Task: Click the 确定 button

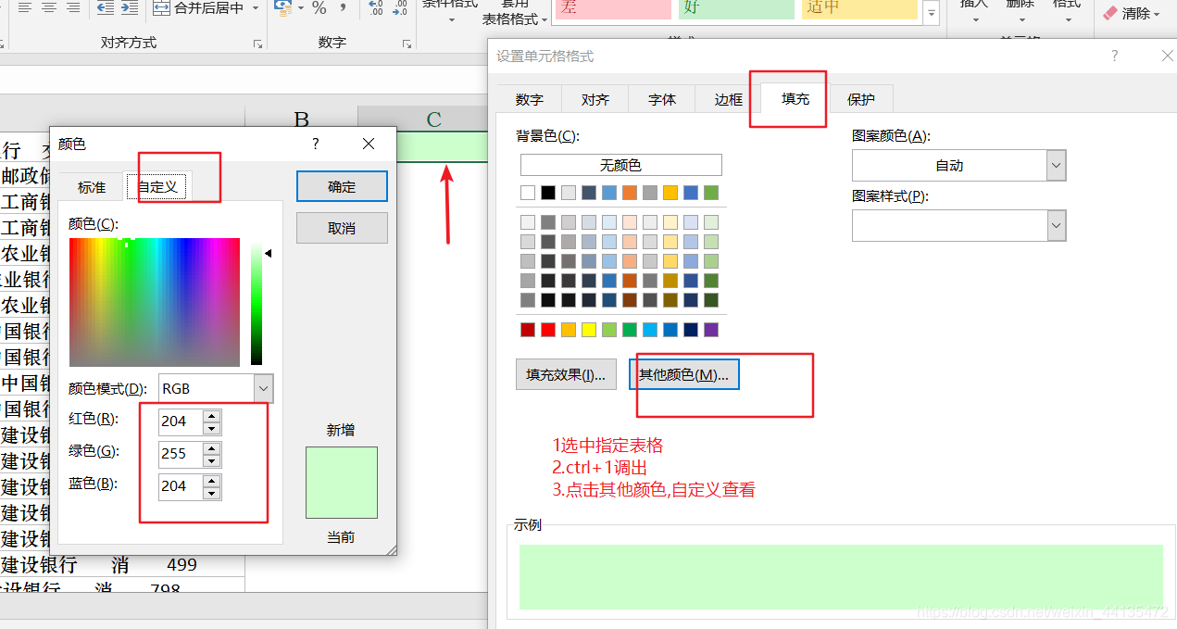Action: [341, 185]
